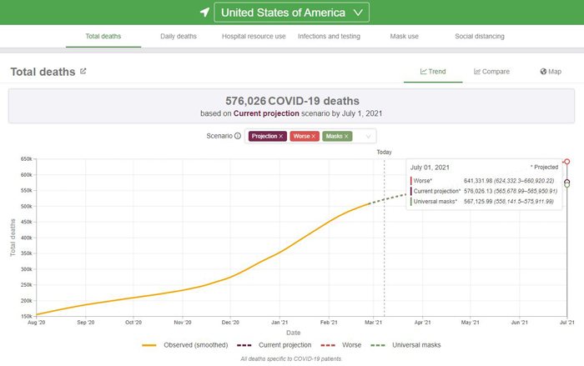Remove the Masks scenario tag
The width and height of the screenshot is (584, 366).
click(x=346, y=136)
